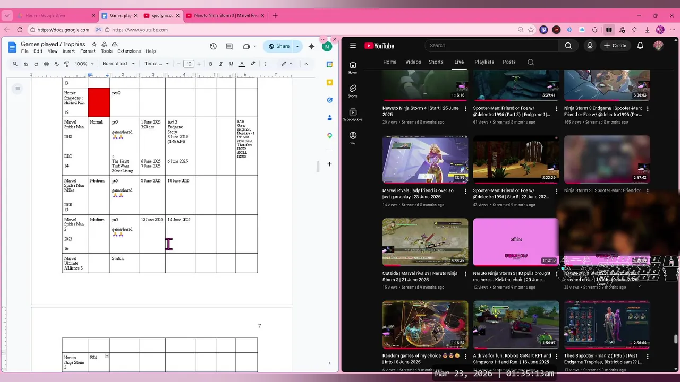The image size is (680, 382).
Task: Open Contacts in Docs side panel
Action: click(x=329, y=118)
